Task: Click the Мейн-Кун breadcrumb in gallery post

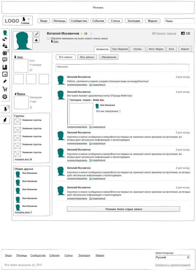Action: click(98, 100)
